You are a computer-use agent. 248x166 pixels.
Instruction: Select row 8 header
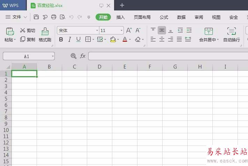coord(6,117)
